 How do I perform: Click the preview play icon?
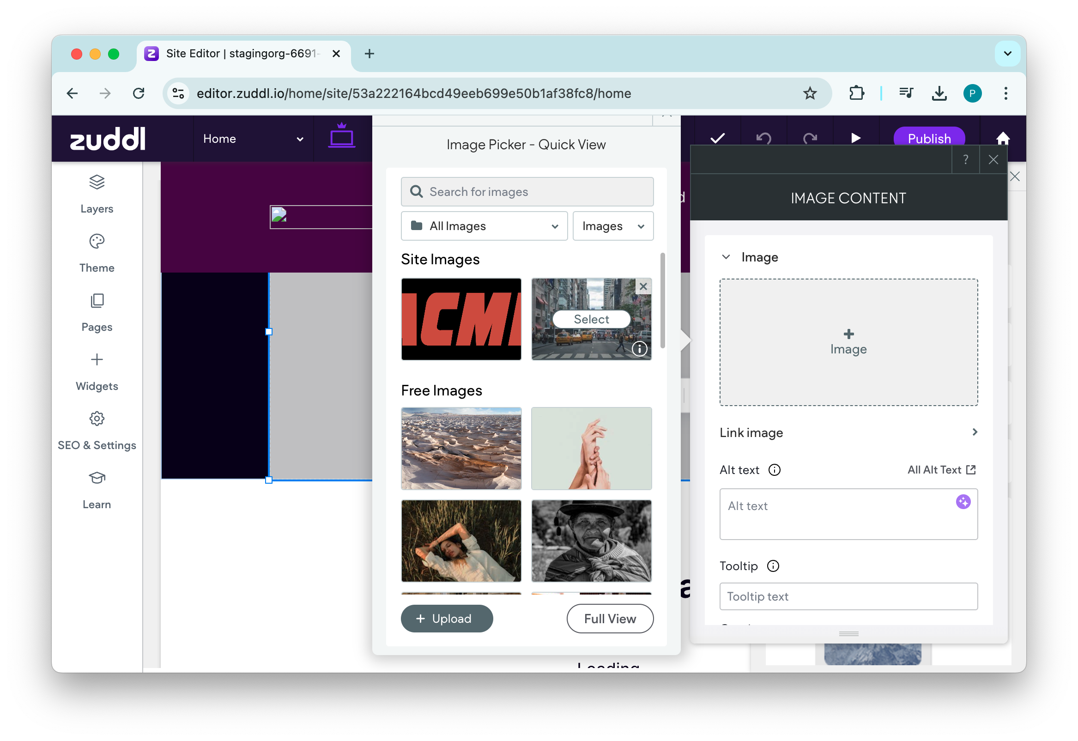point(856,138)
